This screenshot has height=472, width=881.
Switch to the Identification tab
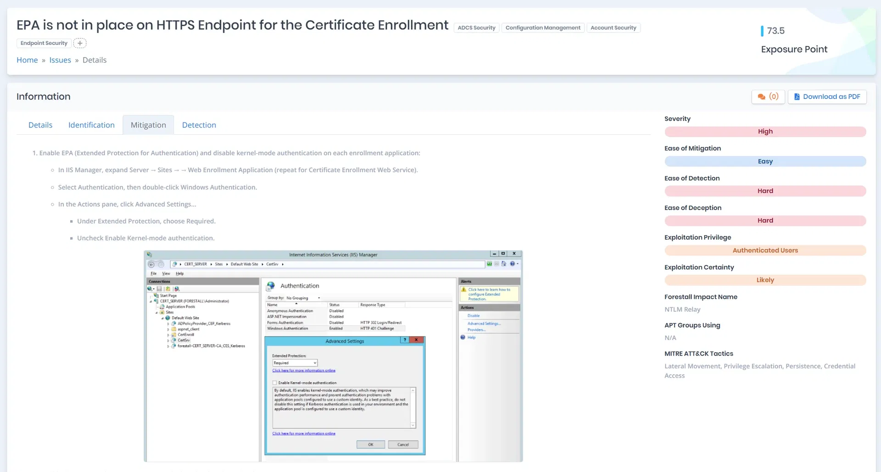[91, 125]
